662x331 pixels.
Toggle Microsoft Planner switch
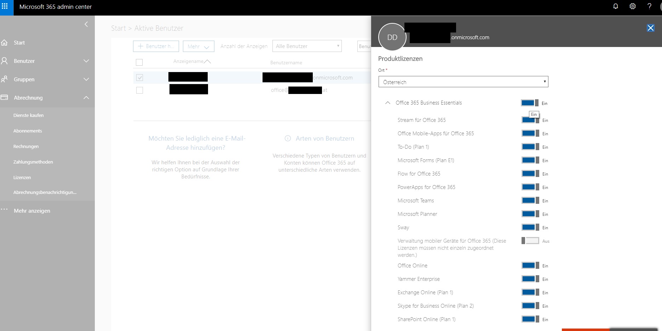(530, 214)
